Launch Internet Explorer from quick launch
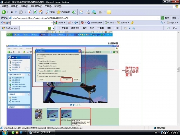The image size is (180, 135). pyautogui.click(x=21, y=132)
